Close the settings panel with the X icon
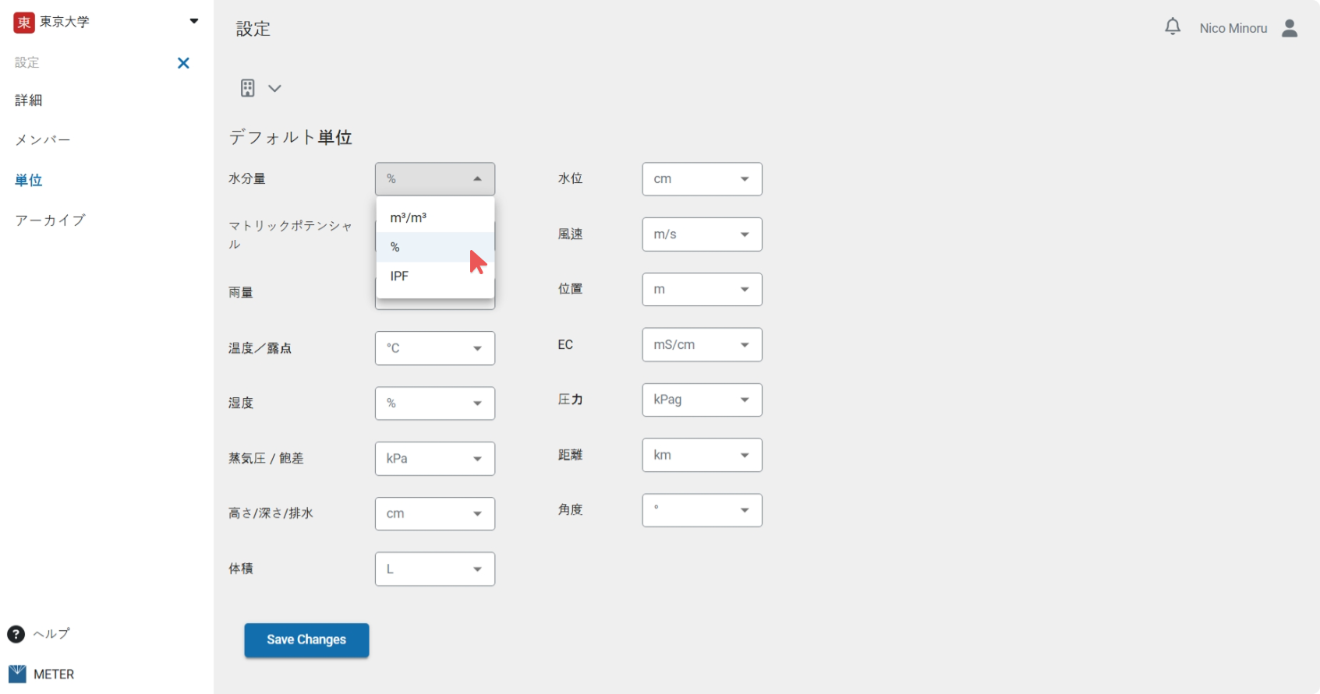 click(183, 63)
